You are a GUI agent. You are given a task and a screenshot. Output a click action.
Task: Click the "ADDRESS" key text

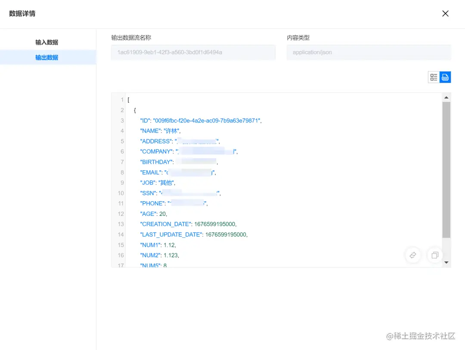156,141
